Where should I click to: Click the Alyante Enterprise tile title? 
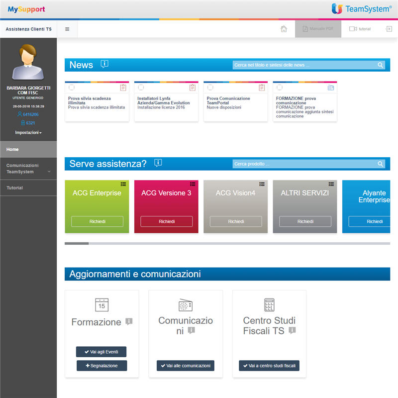pos(374,196)
